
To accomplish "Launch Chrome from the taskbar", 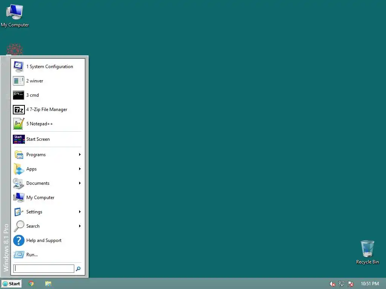I will point(31,284).
